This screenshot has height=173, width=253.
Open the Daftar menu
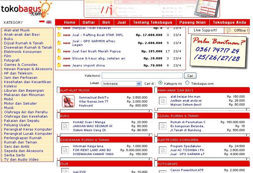click(x=89, y=22)
